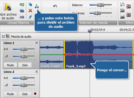Click the pencil edit icon
134x98 pixels.
tap(30, 17)
